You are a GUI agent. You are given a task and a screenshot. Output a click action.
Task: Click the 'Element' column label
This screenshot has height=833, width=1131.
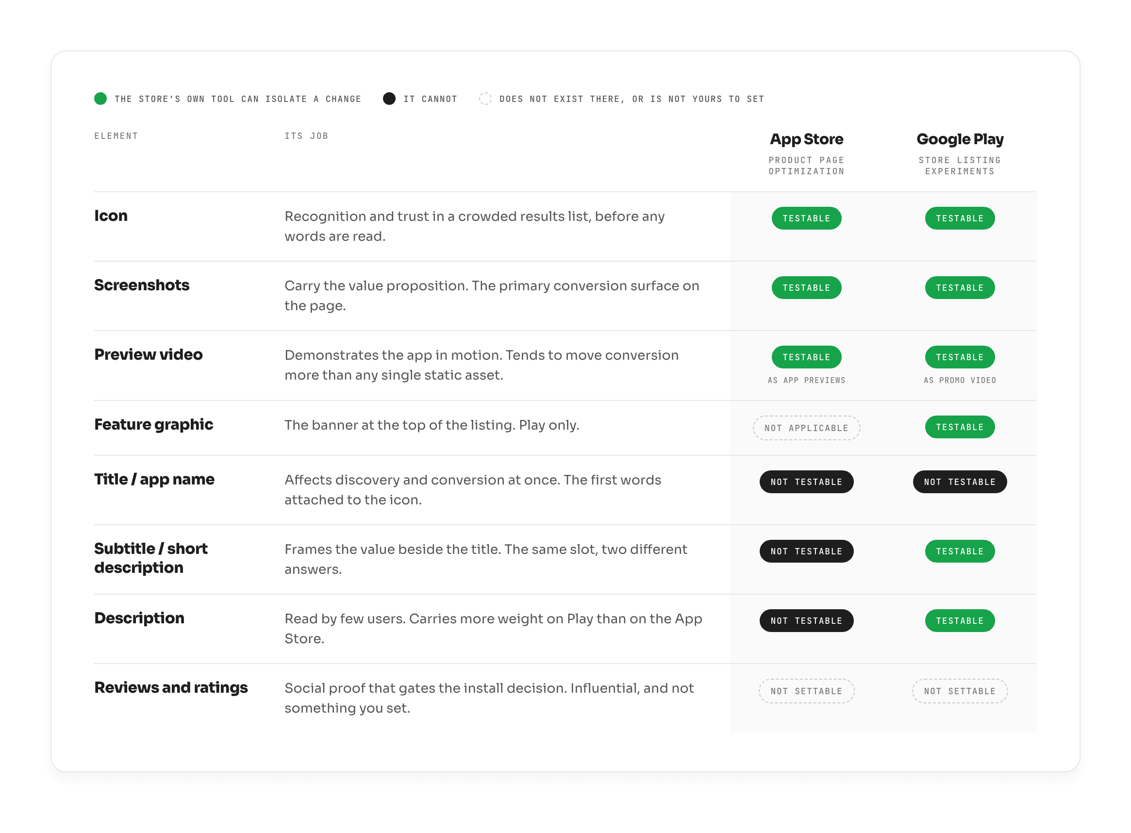click(x=116, y=136)
